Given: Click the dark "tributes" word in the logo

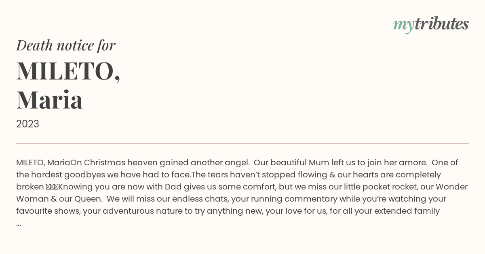Looking at the screenshot, I should (x=441, y=23).
